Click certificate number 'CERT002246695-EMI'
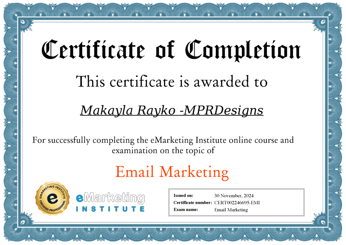346x245 pixels. tap(237, 203)
